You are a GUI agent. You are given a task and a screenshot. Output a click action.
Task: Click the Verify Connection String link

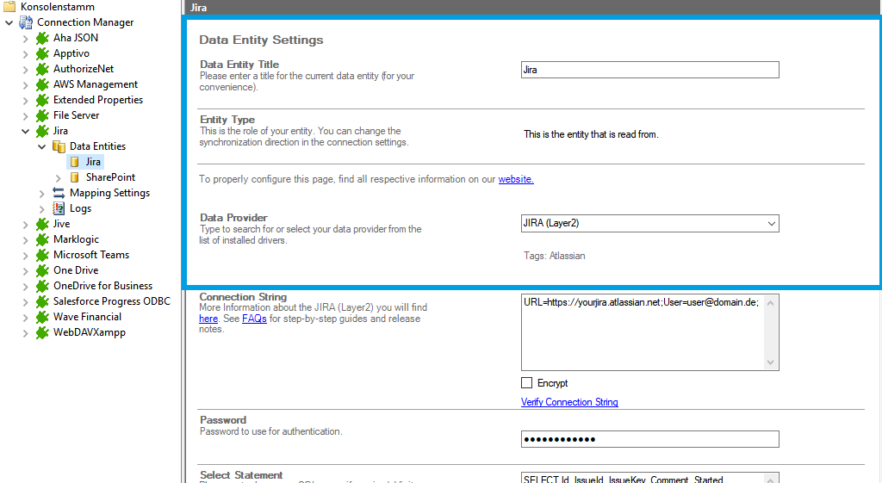[569, 402]
